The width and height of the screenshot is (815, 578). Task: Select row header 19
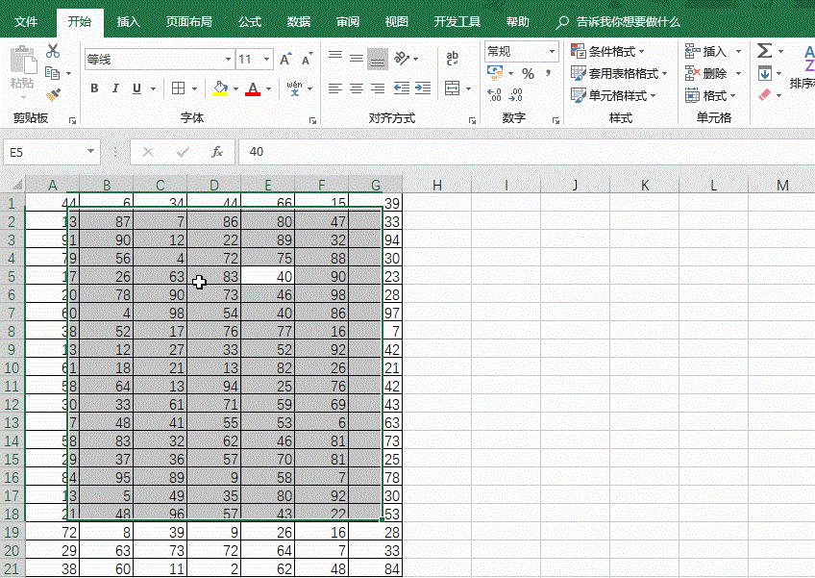[12, 532]
